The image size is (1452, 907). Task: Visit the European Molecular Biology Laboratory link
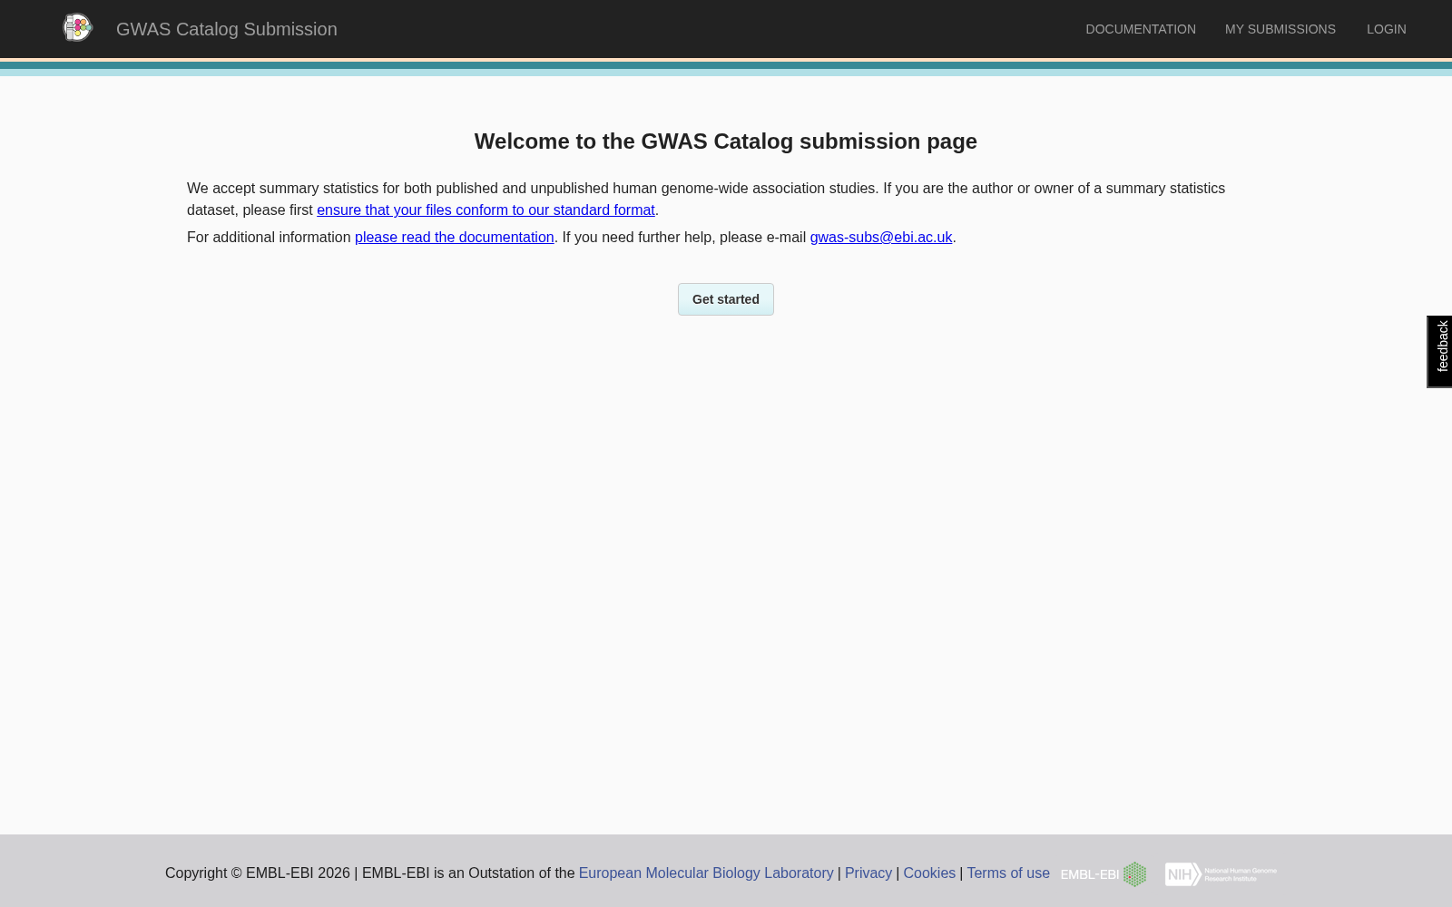click(x=706, y=873)
